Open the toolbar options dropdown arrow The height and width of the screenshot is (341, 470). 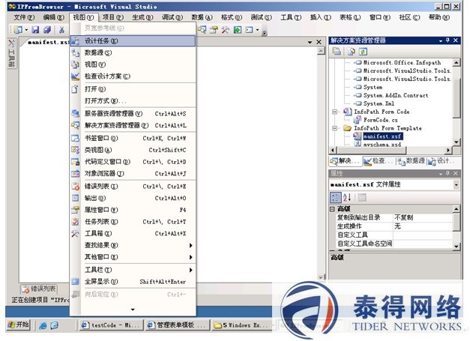(x=265, y=31)
